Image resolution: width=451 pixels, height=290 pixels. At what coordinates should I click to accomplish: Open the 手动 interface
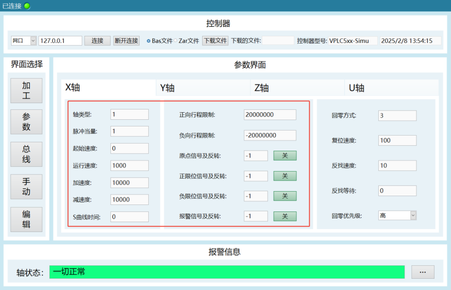click(x=26, y=187)
